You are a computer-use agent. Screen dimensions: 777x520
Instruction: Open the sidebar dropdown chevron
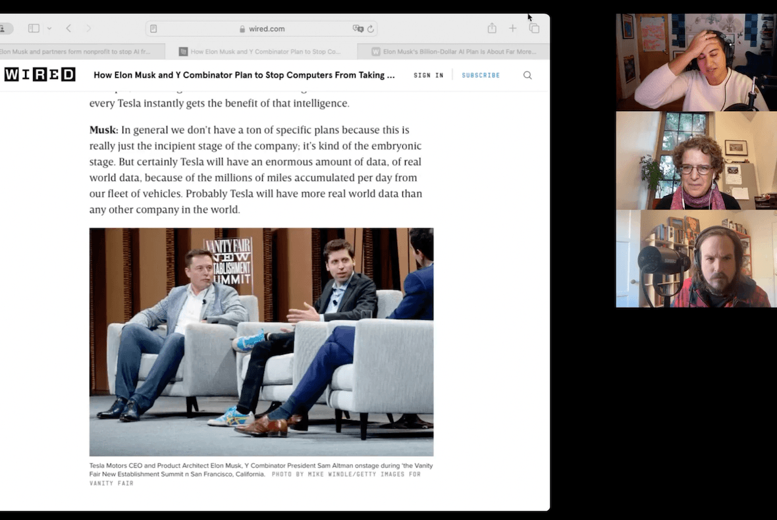click(x=49, y=28)
